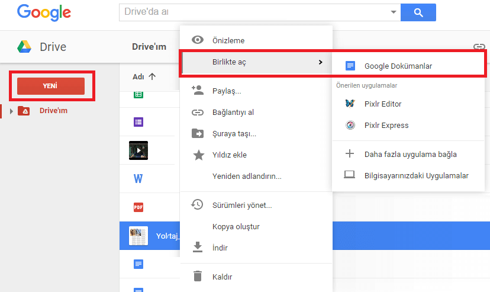Toggle the sort direction arrow next to Adı
Screen dimensions: 490x292
152,76
